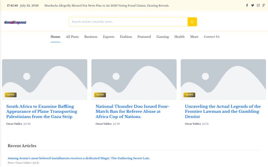Open the Murdochs Fox News ticker headline
The image size is (268, 167).
107,6
